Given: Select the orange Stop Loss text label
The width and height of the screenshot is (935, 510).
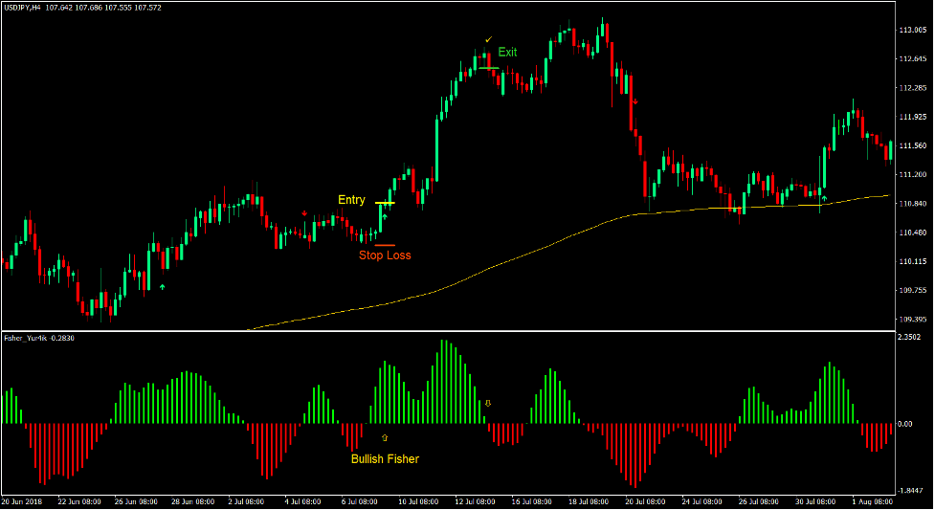Looking at the screenshot, I should coord(385,255).
